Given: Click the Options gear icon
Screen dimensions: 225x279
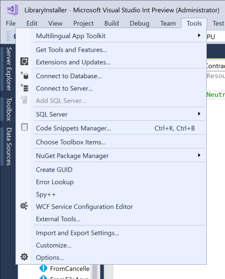Looking at the screenshot, I should tap(24, 257).
